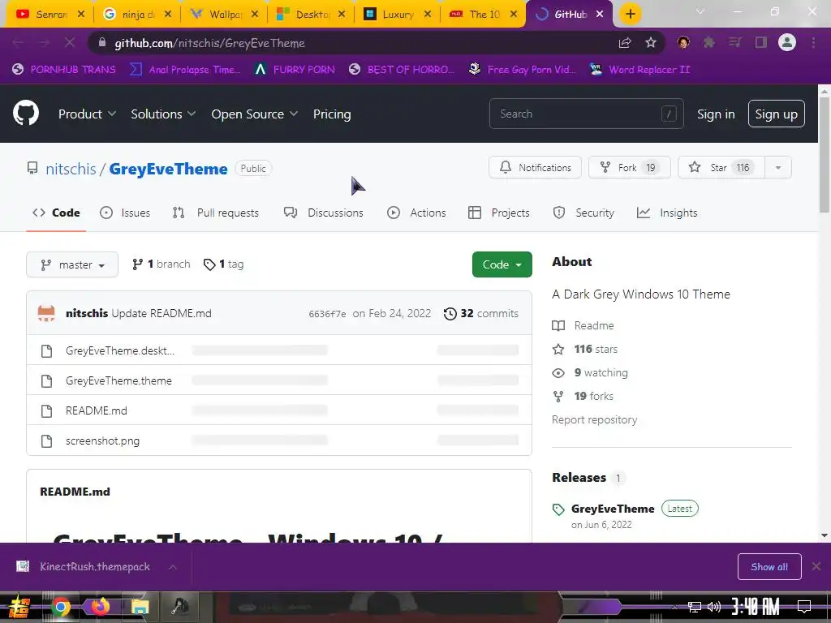Open README.md file in file list

97,410
